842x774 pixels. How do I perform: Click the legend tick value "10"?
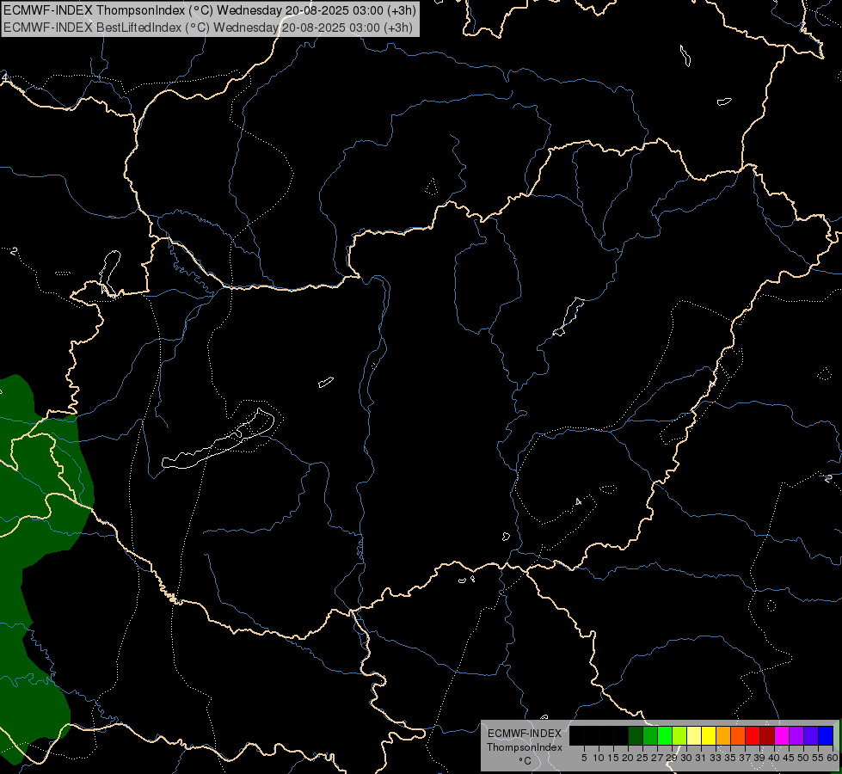pos(599,758)
